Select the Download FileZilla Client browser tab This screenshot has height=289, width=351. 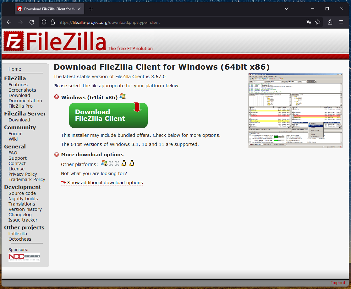49,9
